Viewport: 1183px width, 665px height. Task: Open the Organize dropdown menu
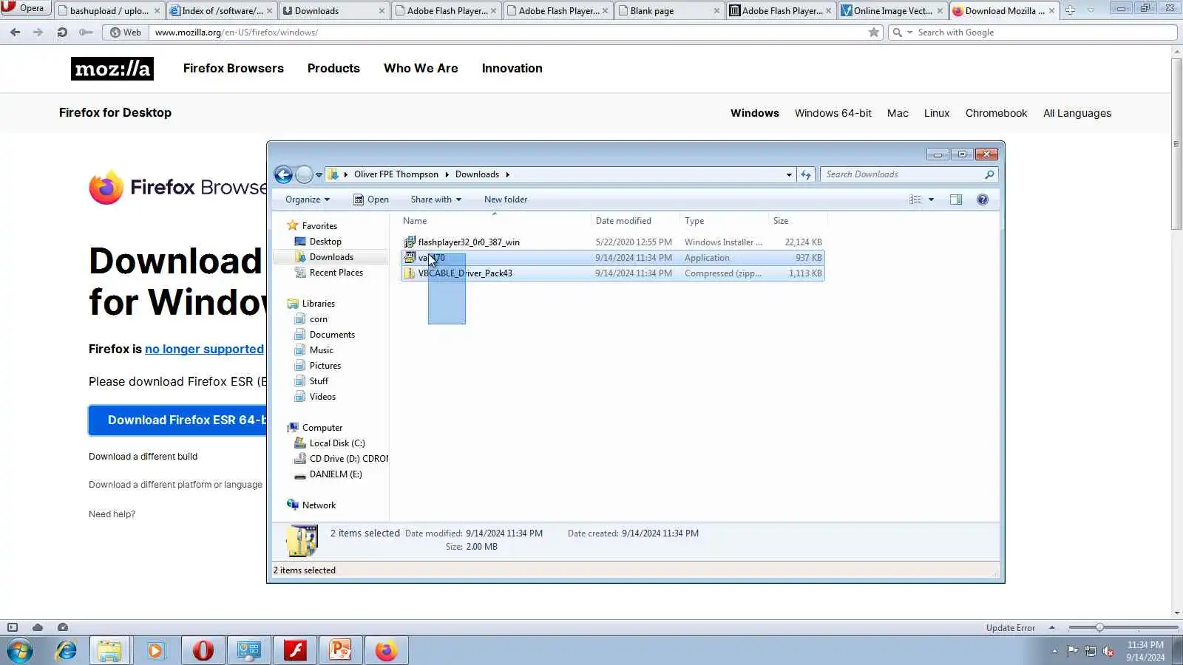pos(308,199)
